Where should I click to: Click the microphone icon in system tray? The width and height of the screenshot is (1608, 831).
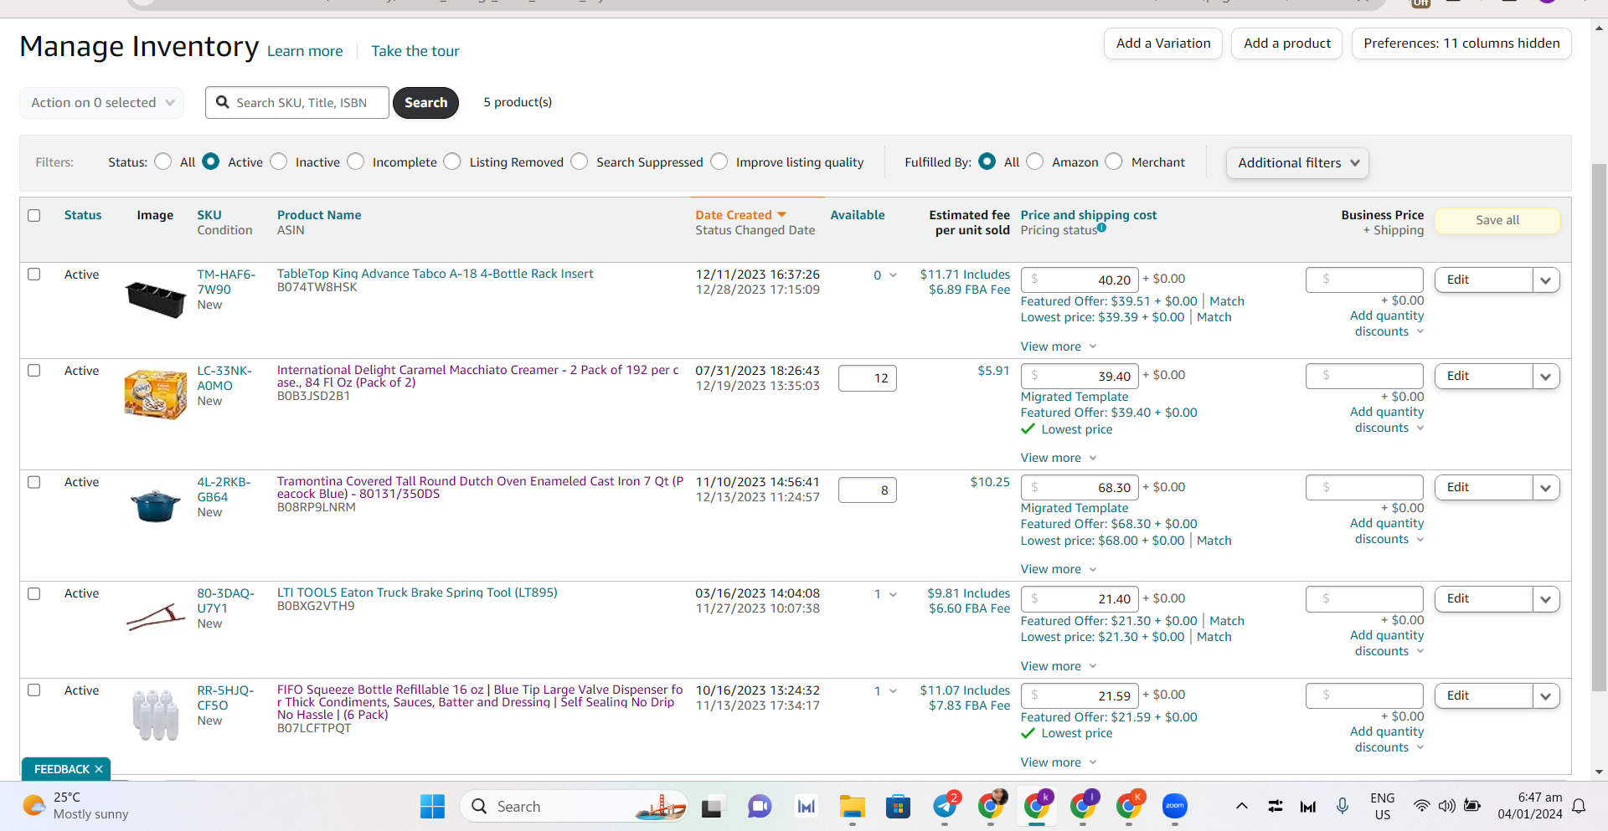[1343, 806]
